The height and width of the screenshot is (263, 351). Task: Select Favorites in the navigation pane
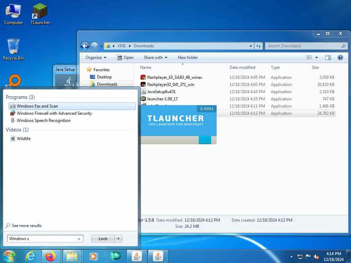[98, 70]
